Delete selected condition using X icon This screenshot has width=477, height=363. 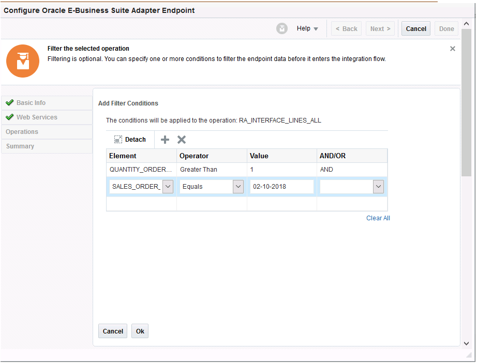(182, 140)
